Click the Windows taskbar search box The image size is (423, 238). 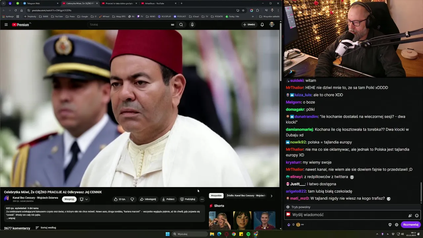click(x=190, y=234)
